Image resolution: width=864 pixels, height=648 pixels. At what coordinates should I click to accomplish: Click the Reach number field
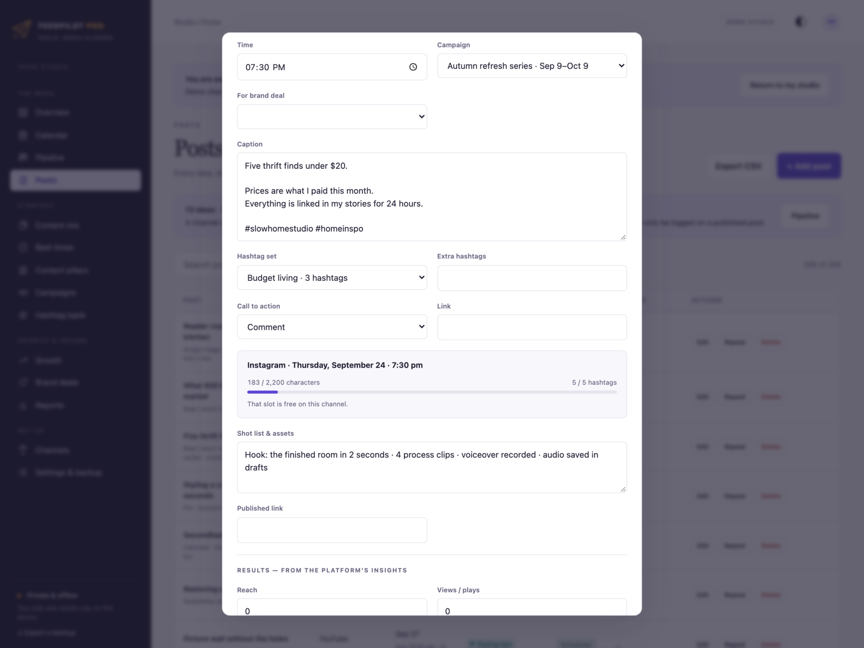(x=332, y=607)
